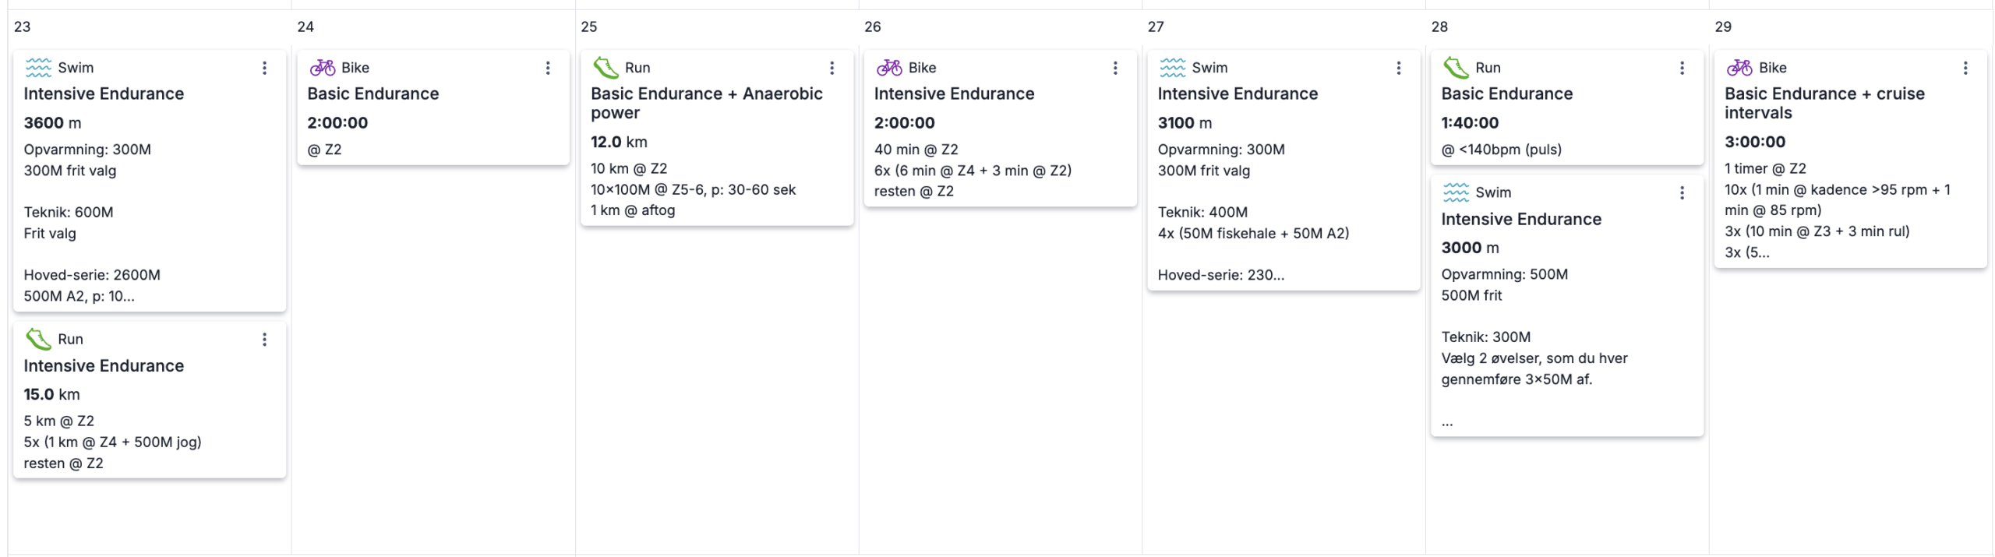
Task: Open options menu for Bike workout on day 29
Action: click(x=1965, y=68)
